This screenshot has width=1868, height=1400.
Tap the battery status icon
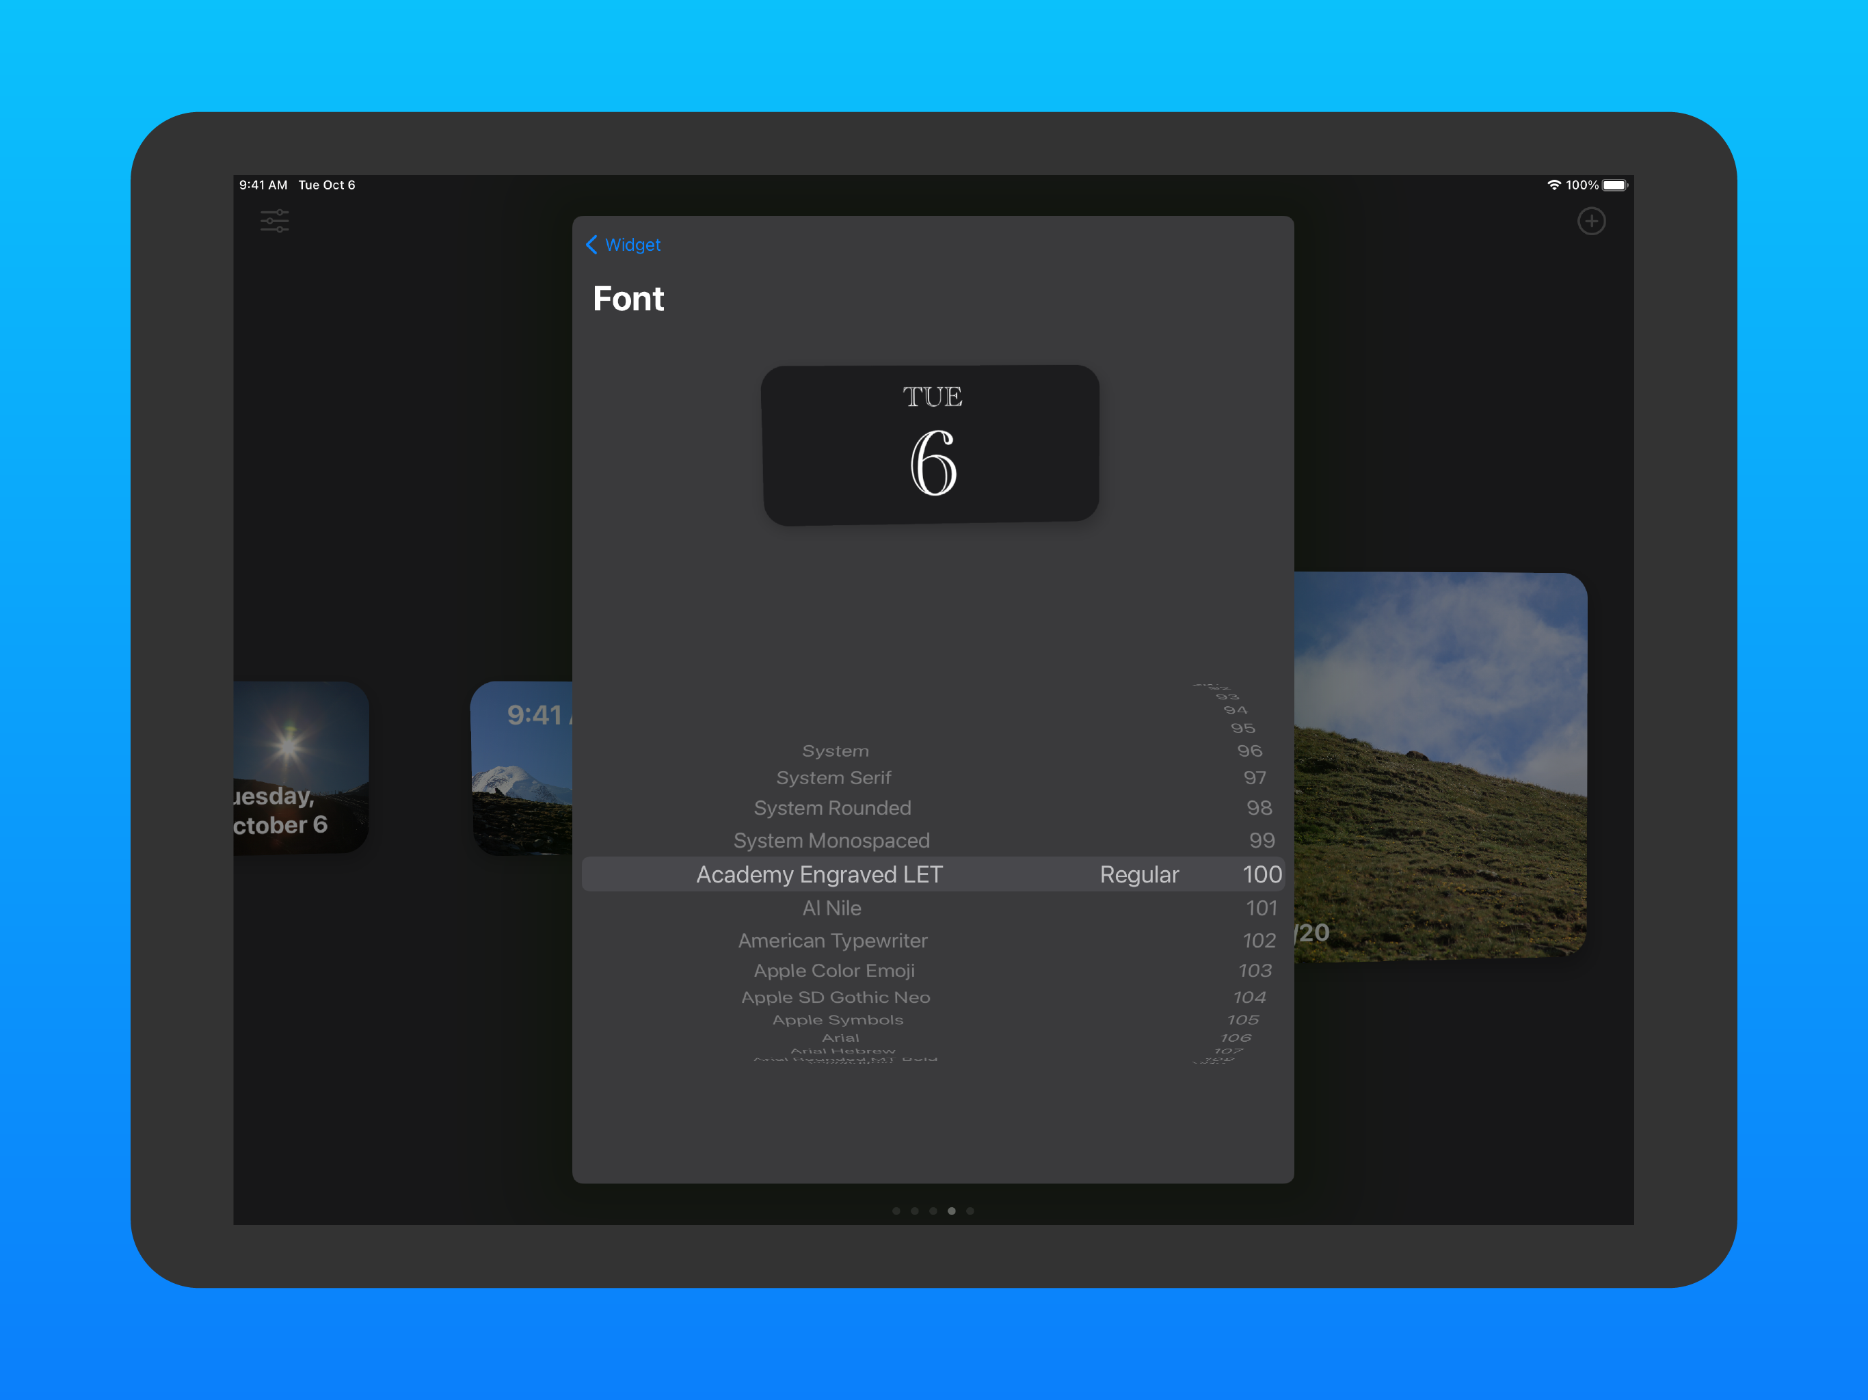[x=1614, y=185]
